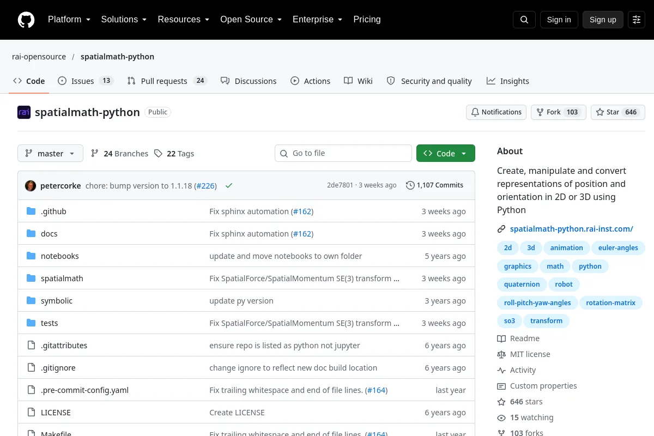Click the Custom properties icon

click(x=501, y=386)
